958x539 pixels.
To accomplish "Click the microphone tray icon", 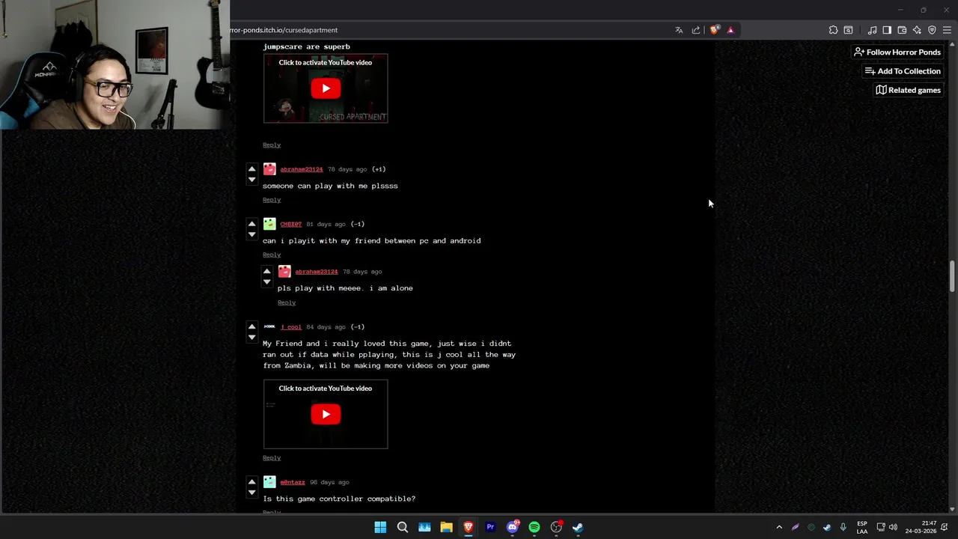I will (843, 527).
